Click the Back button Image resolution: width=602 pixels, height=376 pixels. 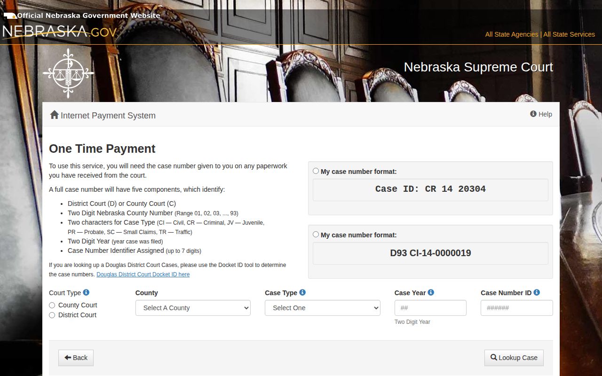76,358
